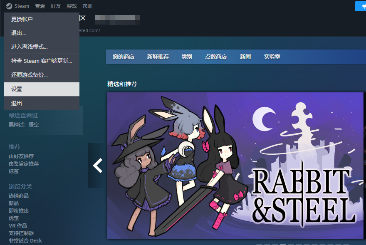This screenshot has width=366, height=245.
Task: Open VR 作品 category link
Action: [x=18, y=225]
